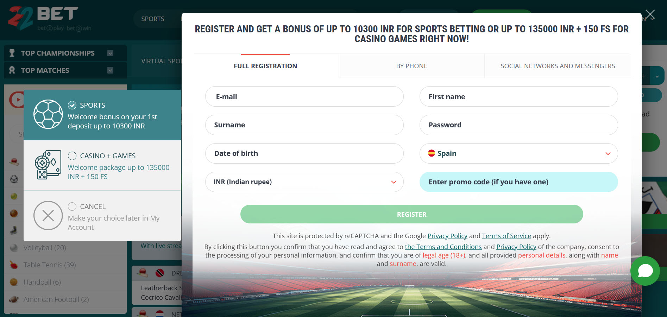667x317 pixels.
Task: Click the soccer ball sports bonus icon
Action: (x=48, y=114)
